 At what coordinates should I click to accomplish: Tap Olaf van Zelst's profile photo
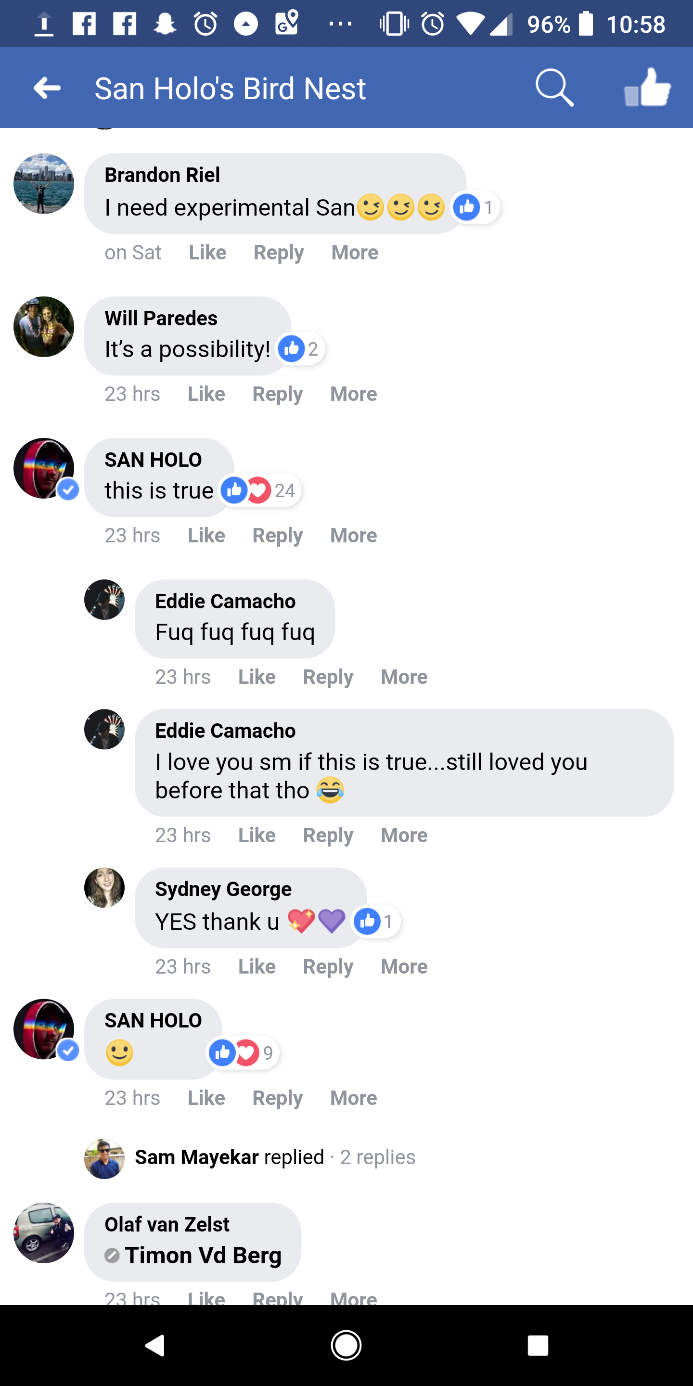44,1233
